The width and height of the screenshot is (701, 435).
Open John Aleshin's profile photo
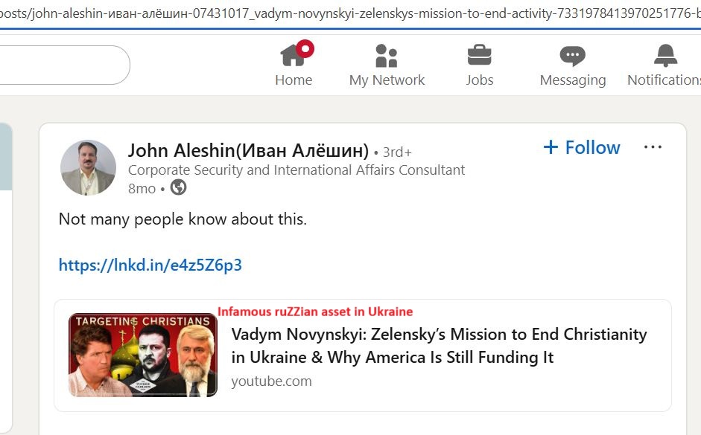point(88,167)
